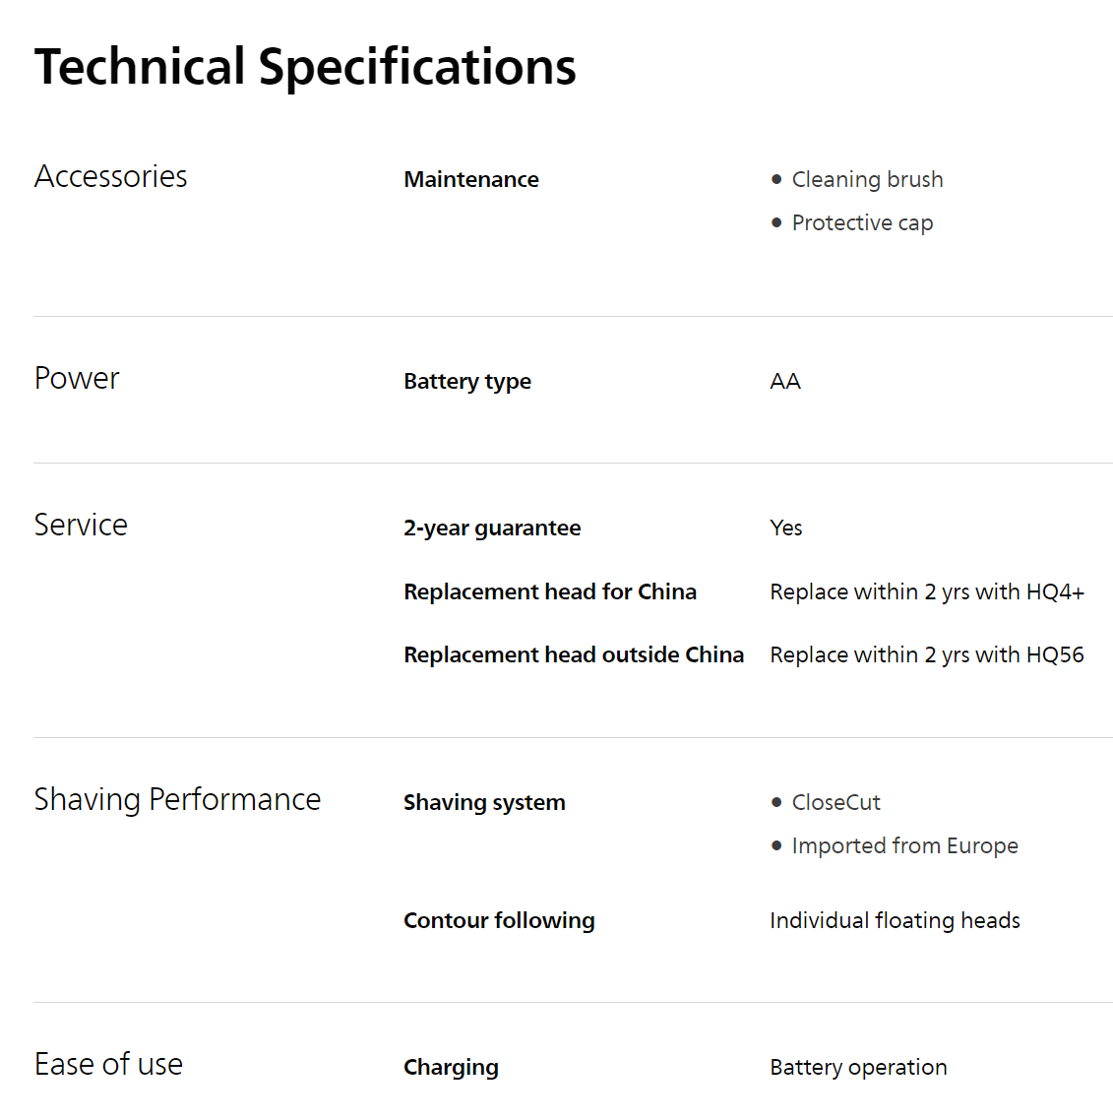The image size is (1113, 1119).
Task: Select the Accessories section title
Action: [110, 176]
